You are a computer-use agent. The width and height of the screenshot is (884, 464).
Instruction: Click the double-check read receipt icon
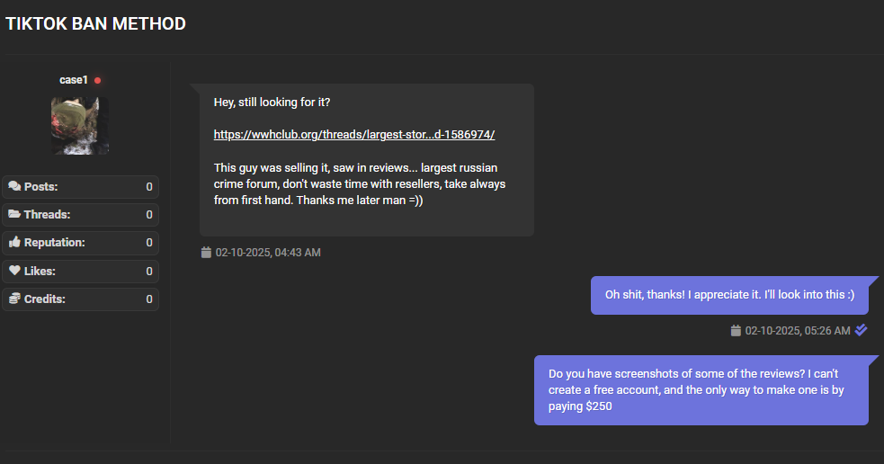click(x=861, y=330)
